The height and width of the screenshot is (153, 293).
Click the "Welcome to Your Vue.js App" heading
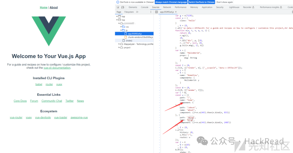tap(49, 56)
